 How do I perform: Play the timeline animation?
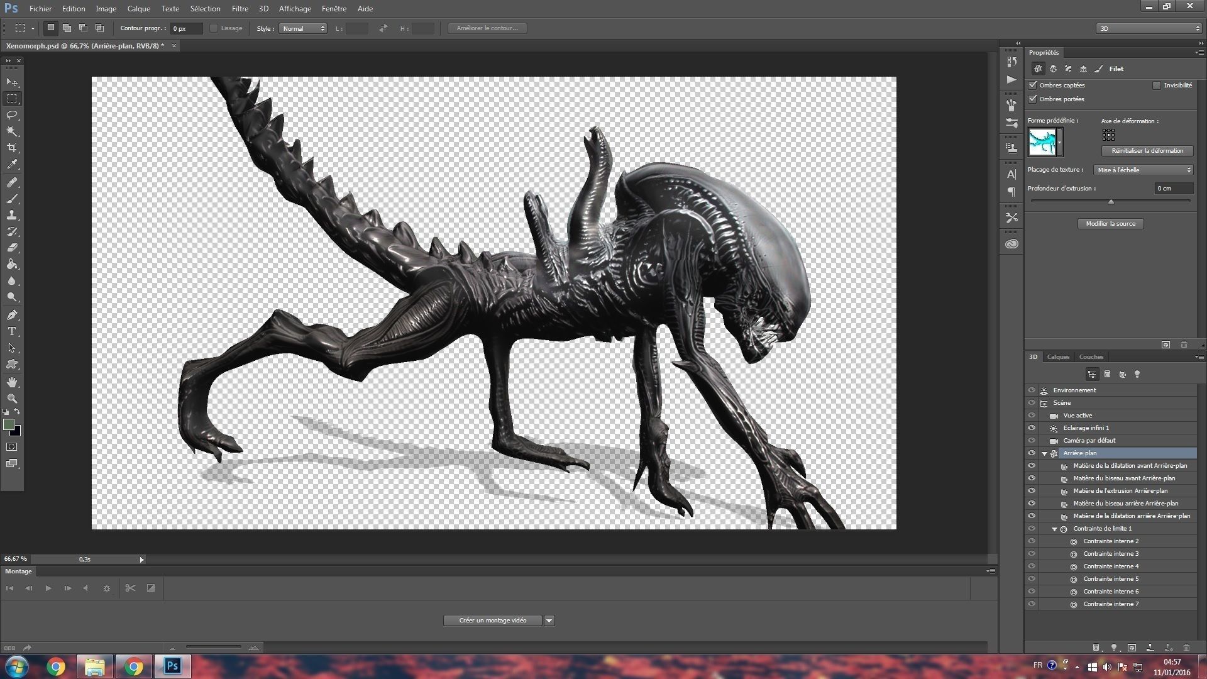48,588
